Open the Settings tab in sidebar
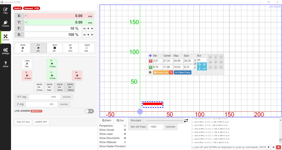This screenshot has width=282, height=150. click(x=6, y=51)
